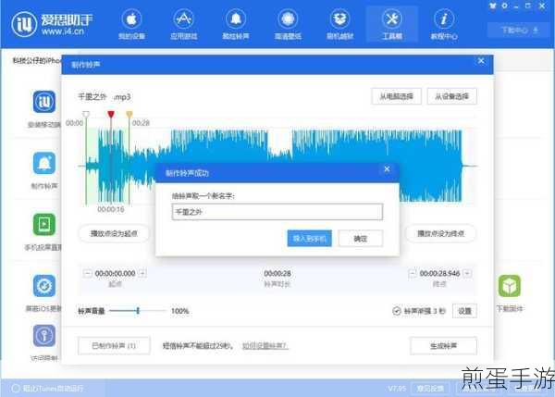Image resolution: width=555 pixels, height=397 pixels.
Task: Click the 00:00:28 ringtone duration value
Action: (x=277, y=273)
